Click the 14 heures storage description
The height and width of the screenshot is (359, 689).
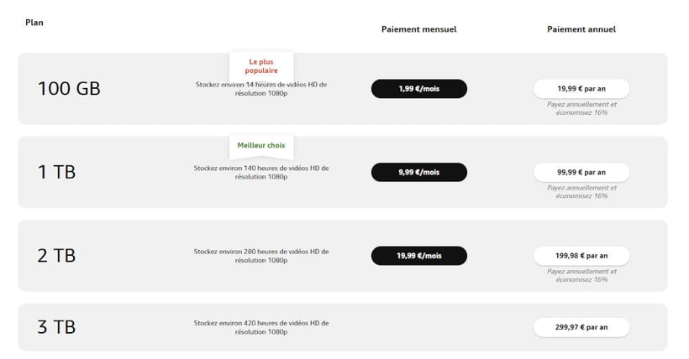pos(260,89)
